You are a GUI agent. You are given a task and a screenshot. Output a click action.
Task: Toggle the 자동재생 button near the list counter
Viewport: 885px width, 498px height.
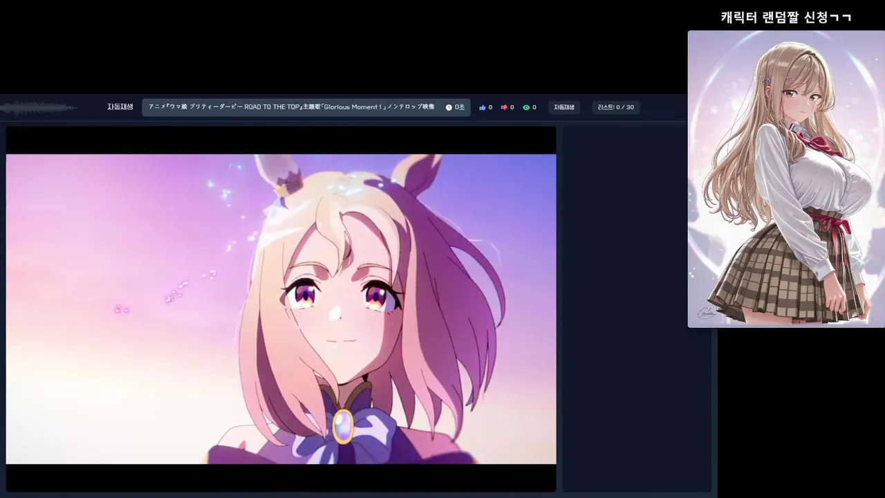coord(564,107)
